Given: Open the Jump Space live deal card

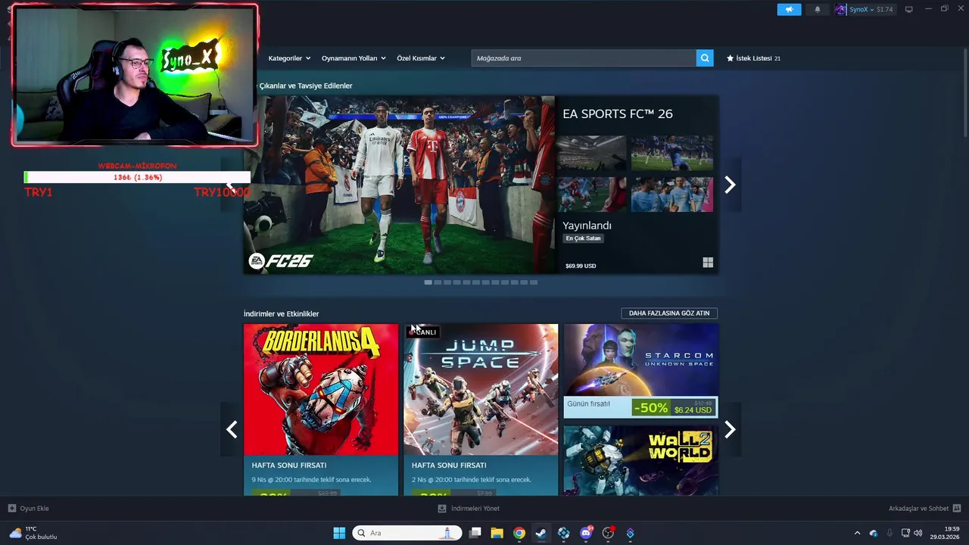Looking at the screenshot, I should (481, 410).
